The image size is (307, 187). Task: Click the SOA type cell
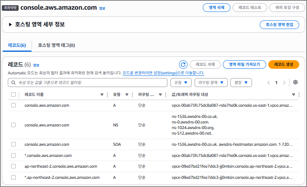(117, 144)
